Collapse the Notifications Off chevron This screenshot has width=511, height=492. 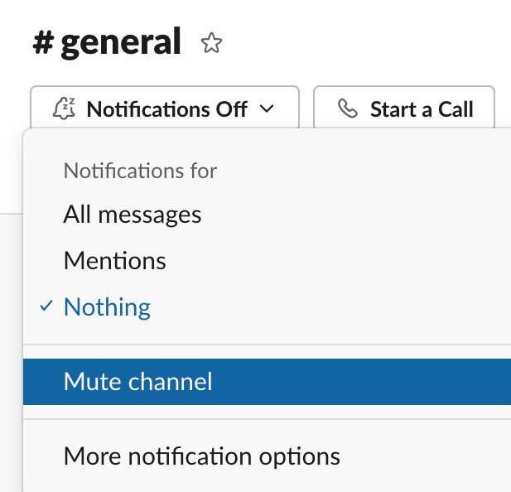pyautogui.click(x=266, y=109)
